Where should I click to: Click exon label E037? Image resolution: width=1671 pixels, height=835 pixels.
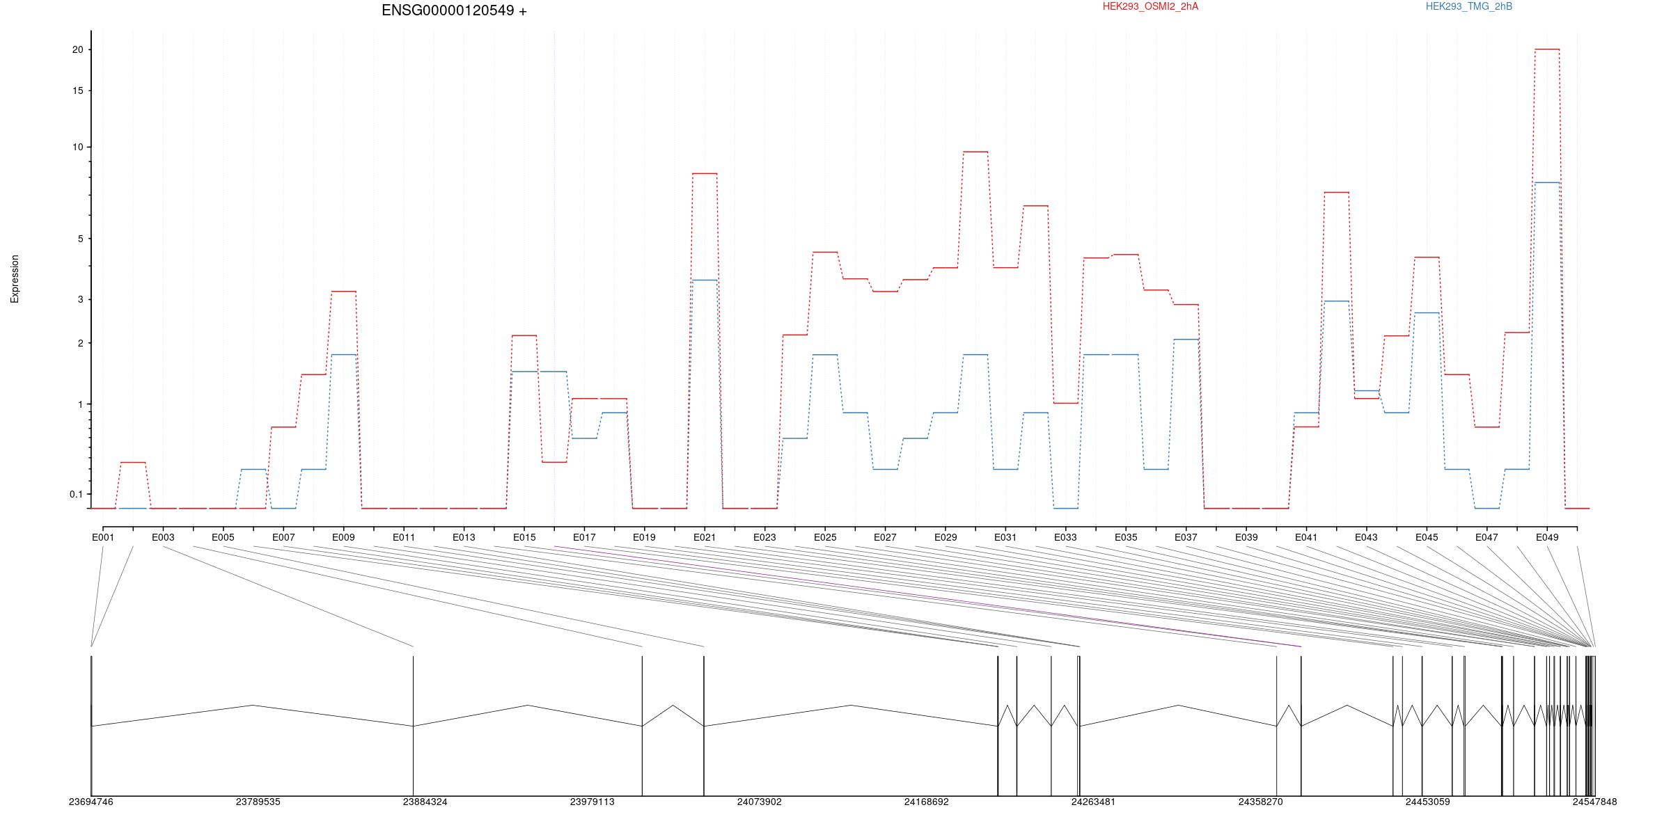tap(1186, 537)
